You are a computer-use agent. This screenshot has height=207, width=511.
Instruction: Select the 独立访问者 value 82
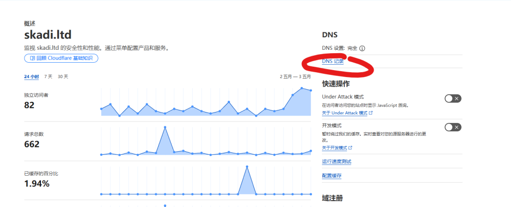point(29,105)
